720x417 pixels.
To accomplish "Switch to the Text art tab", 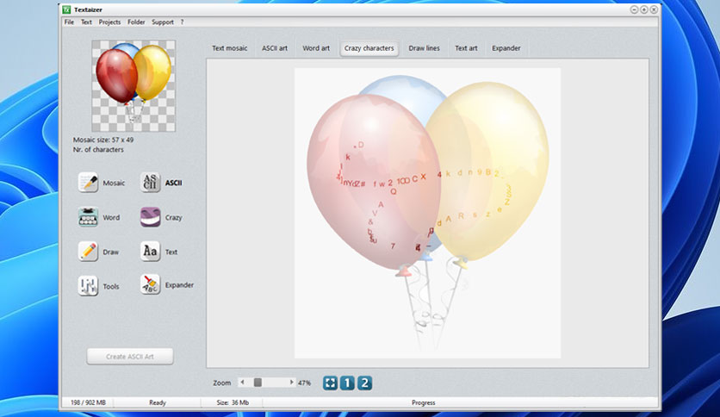I will 466,48.
